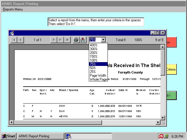This screenshot has width=187, height=140.
Task: Click the instruction text box
Action: pyautogui.click(x=96, y=22)
